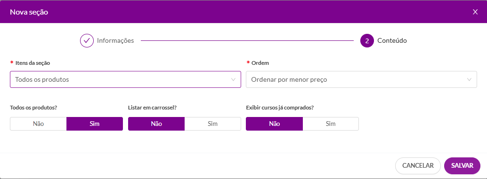This screenshot has width=487, height=179.
Task: Open the Ordenar por menor preço dropdown
Action: [361, 79]
